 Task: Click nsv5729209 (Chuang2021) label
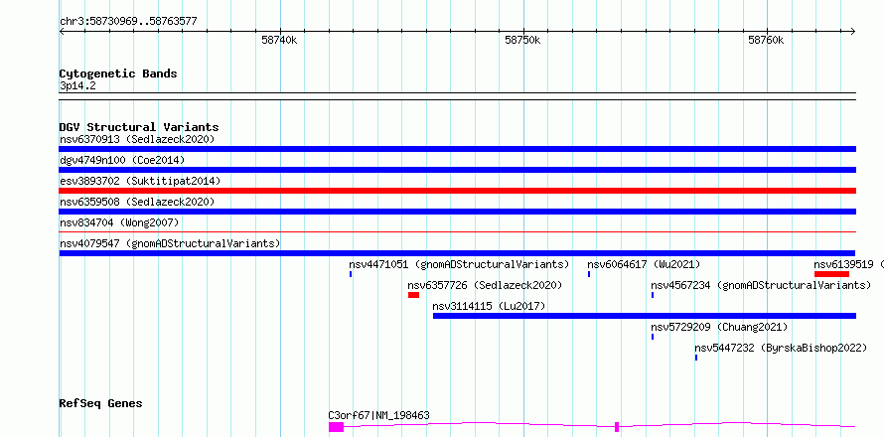(719, 327)
